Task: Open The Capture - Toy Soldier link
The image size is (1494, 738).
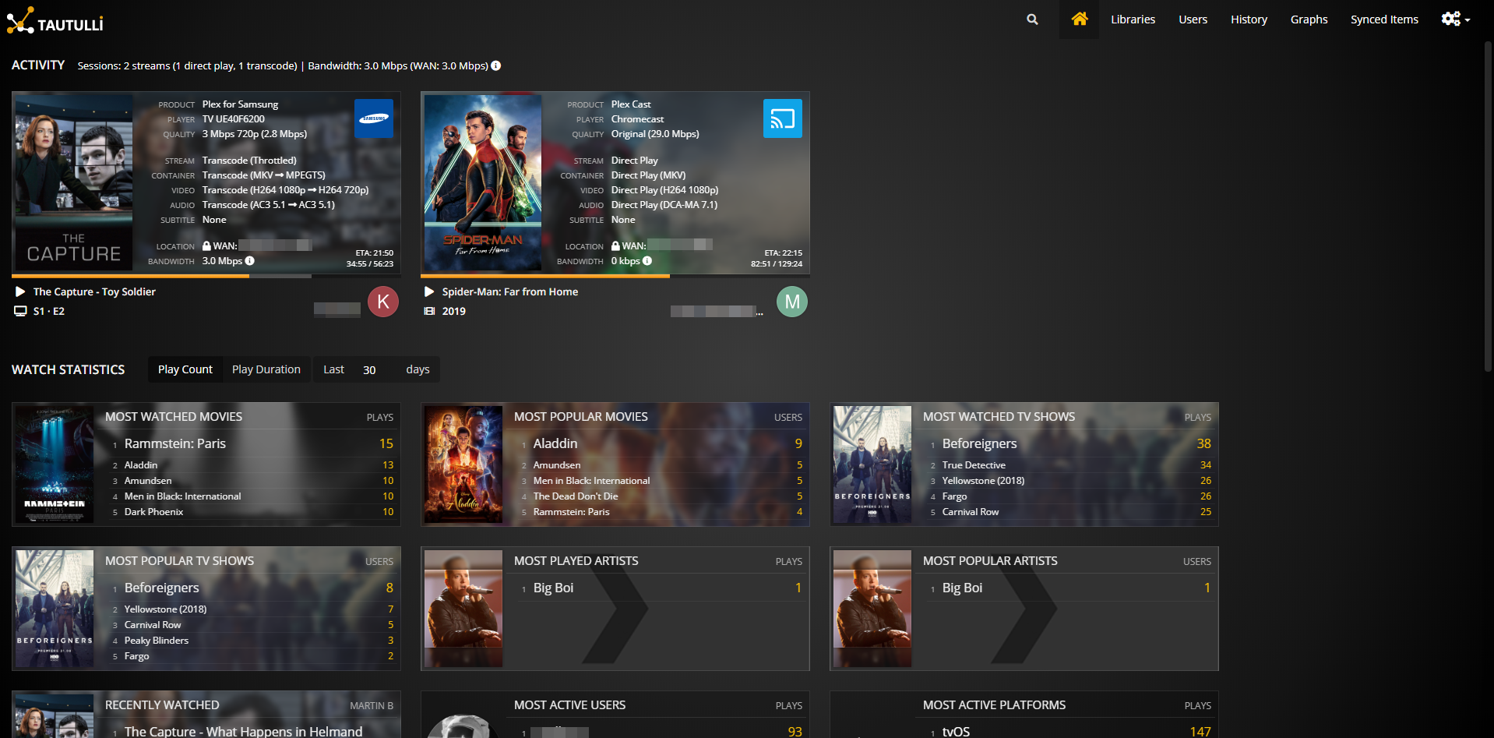Action: click(x=94, y=291)
